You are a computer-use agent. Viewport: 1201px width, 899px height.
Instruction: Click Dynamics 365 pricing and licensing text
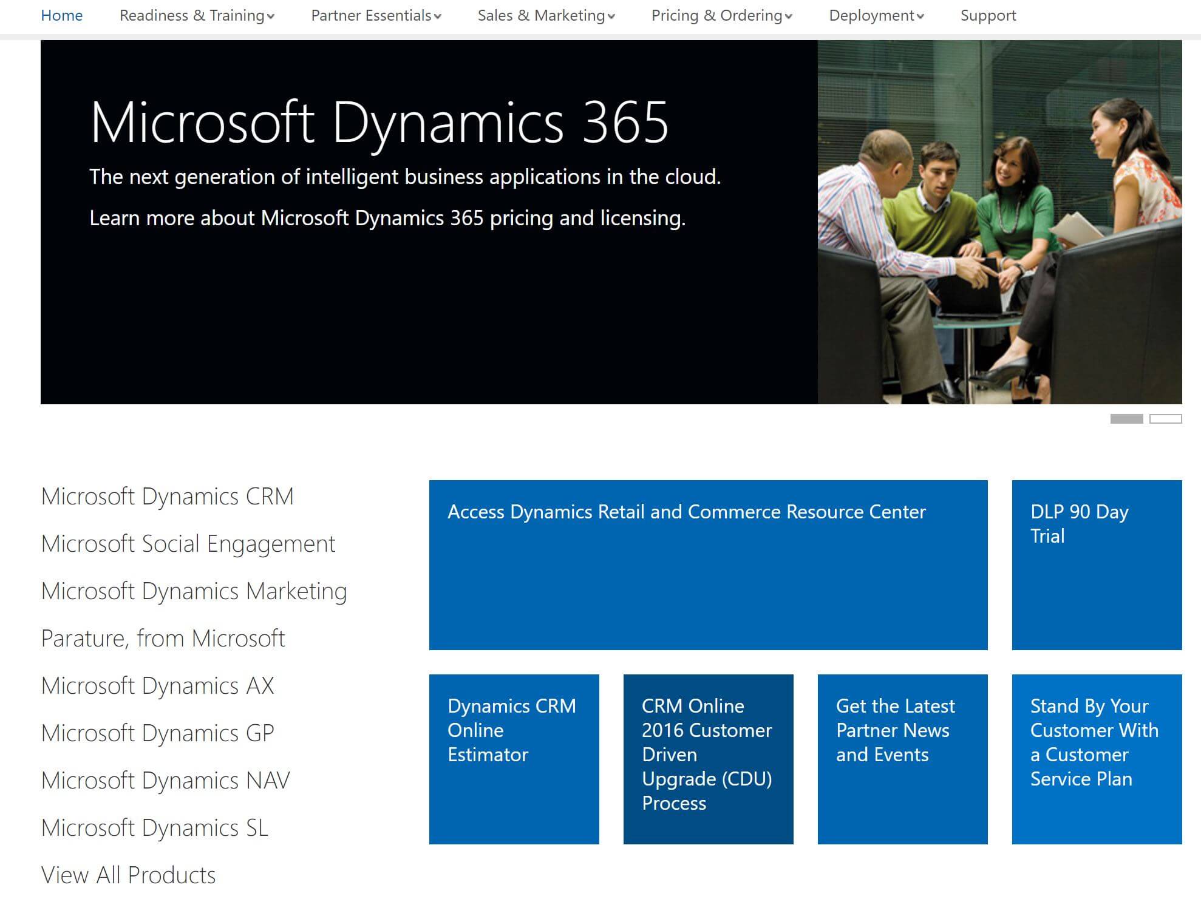pos(387,218)
